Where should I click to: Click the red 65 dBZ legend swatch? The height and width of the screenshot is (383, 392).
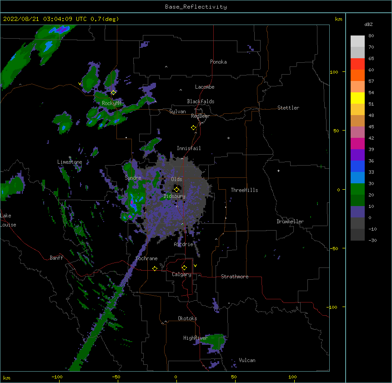point(357,64)
